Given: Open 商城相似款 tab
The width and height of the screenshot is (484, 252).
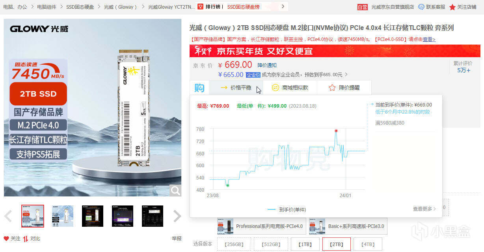Looking at the screenshot, I should point(290,88).
